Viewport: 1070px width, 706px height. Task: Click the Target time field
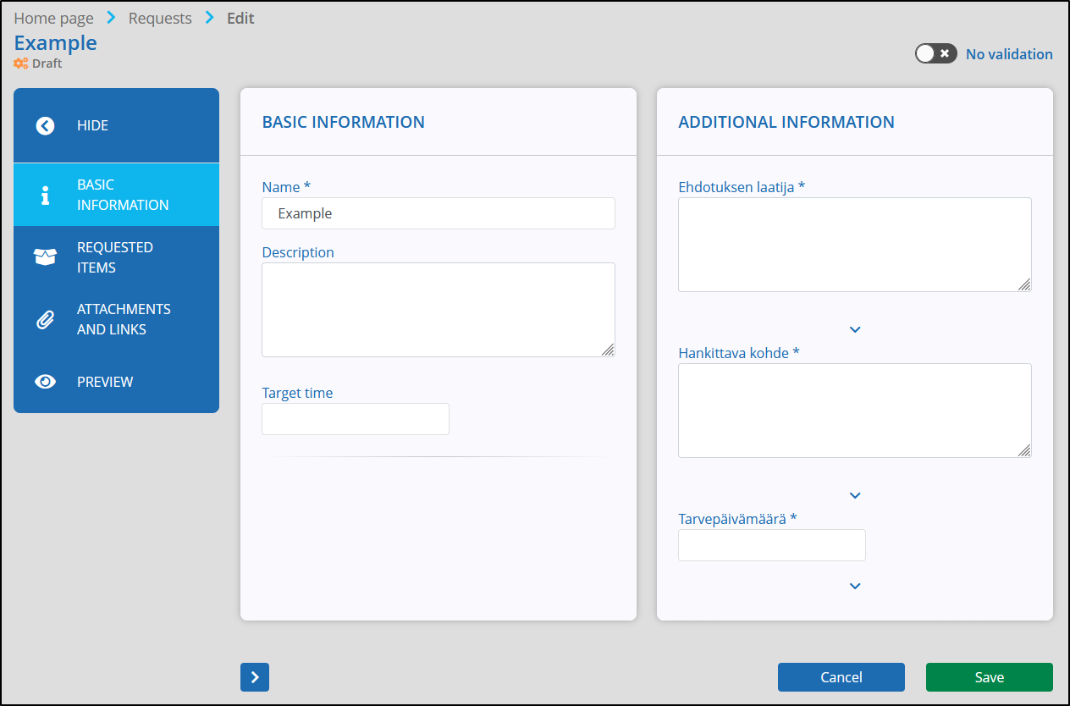tap(356, 419)
